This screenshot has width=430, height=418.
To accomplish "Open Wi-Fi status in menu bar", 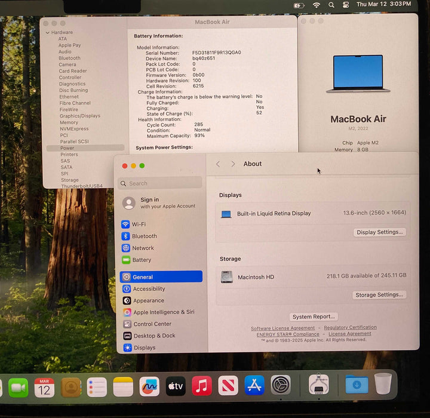I will click(x=317, y=5).
